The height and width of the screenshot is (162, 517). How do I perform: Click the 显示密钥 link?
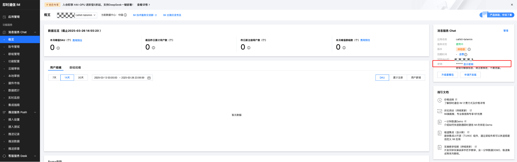[468, 64]
